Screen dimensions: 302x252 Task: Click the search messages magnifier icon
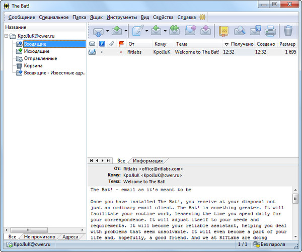click(239, 31)
